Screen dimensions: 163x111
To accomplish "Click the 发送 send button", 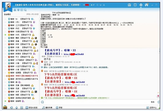I will click(x=152, y=102).
